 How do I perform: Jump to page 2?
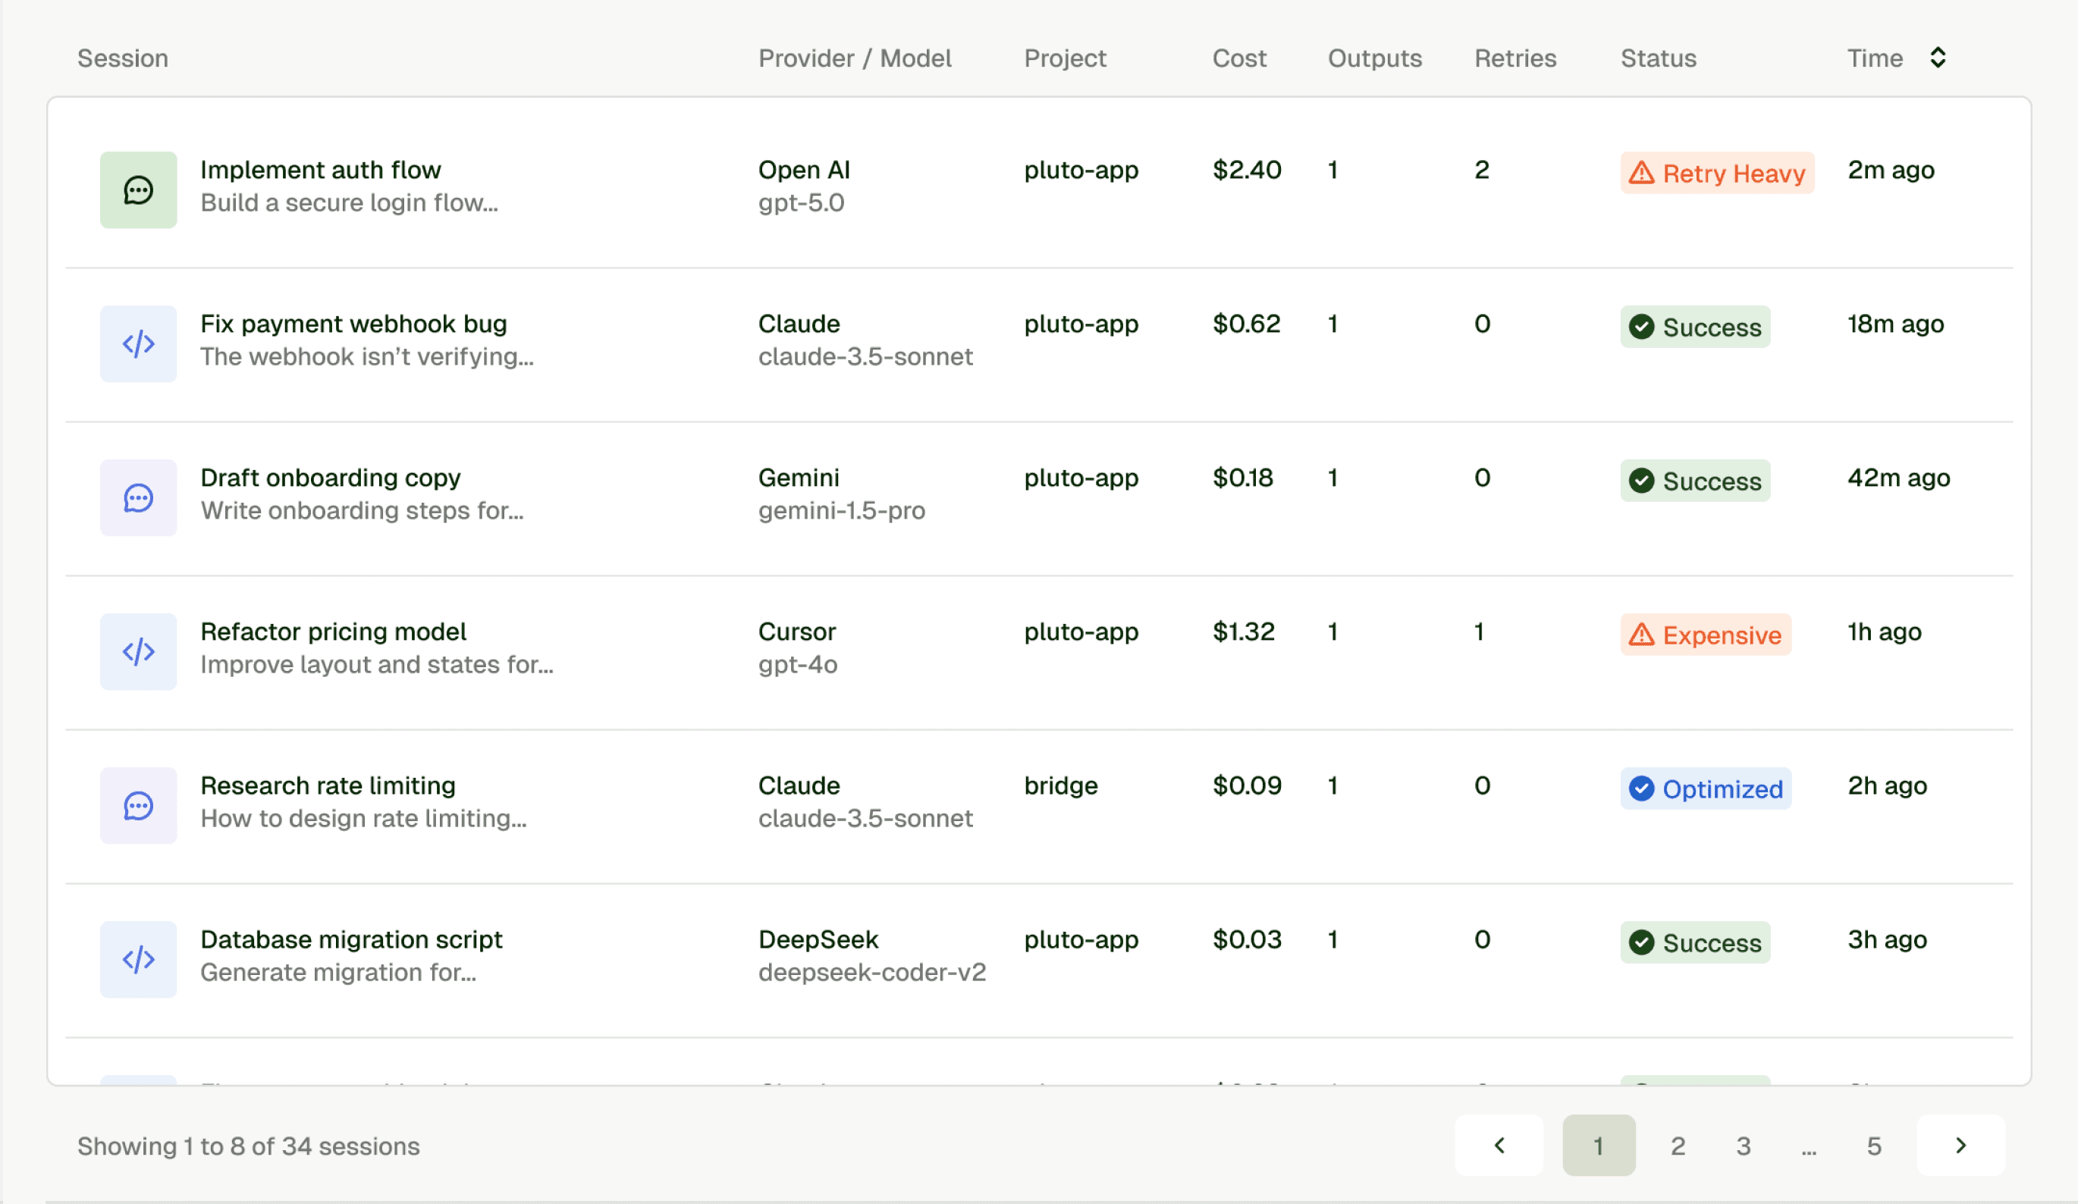(x=1678, y=1146)
